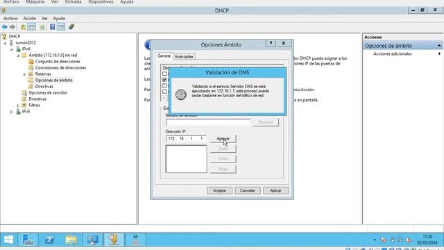
Task: Toggle the action pane toolbar icon
Action: (61, 27)
